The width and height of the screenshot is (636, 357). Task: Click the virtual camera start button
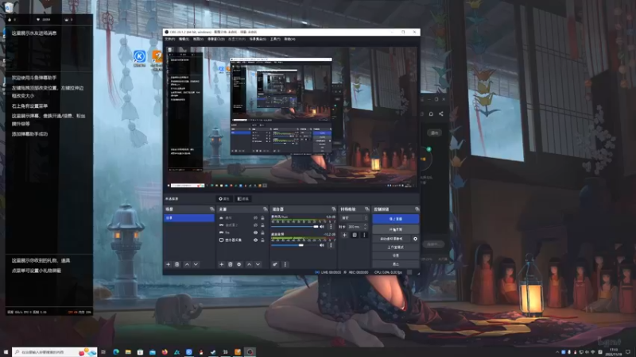click(391, 239)
